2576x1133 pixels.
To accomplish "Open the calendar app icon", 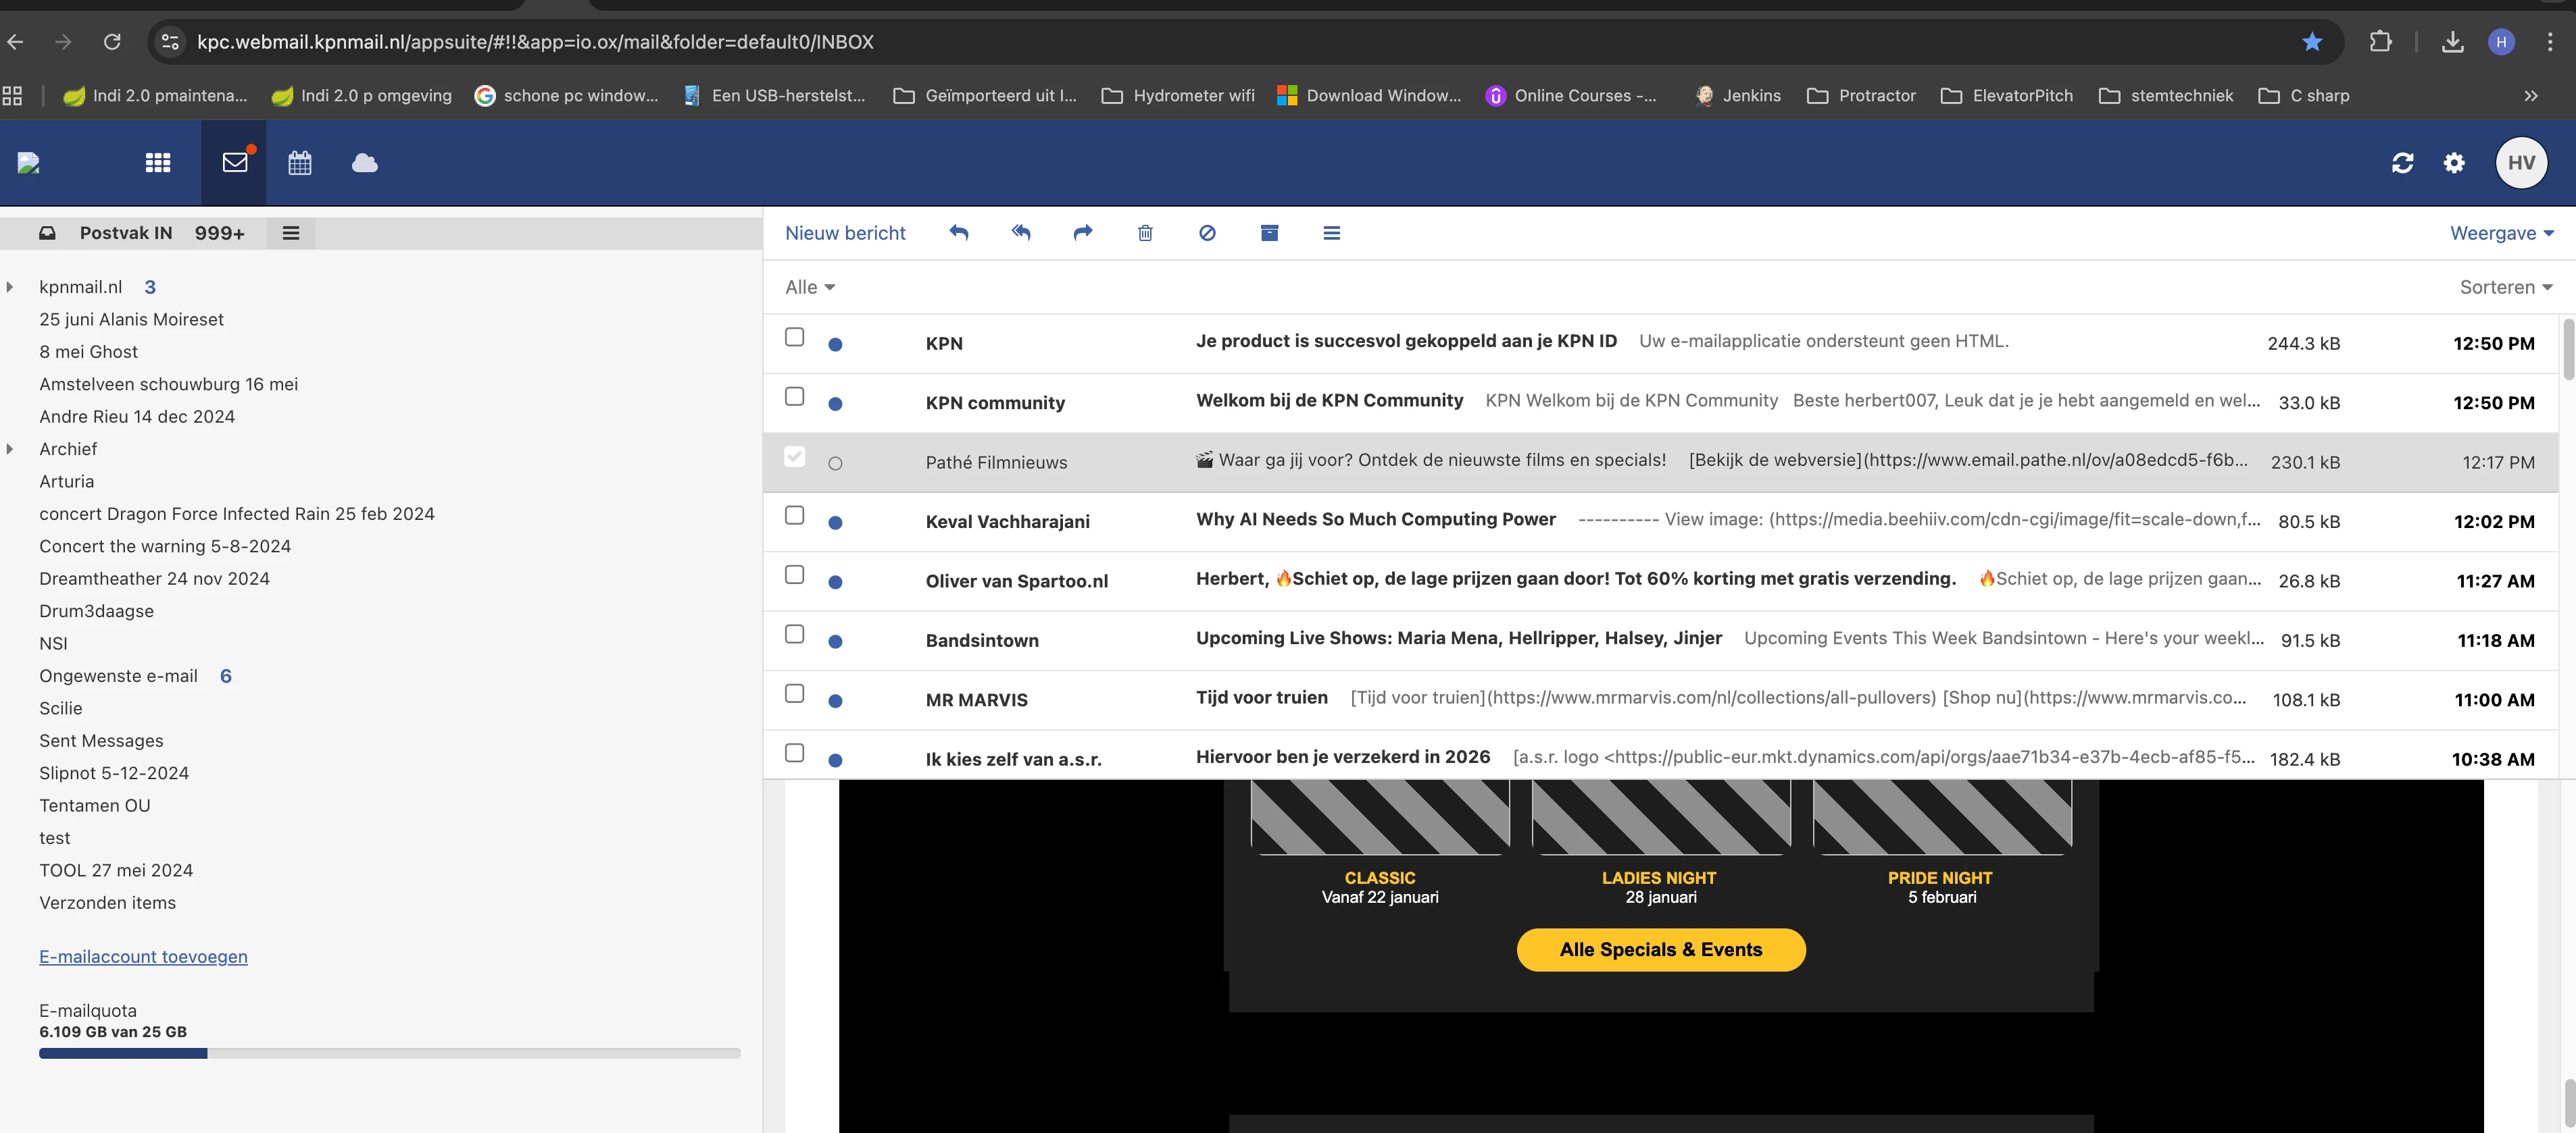I will (x=300, y=163).
